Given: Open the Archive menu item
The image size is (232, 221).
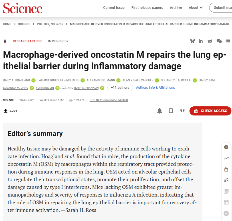Looking at the screenshot, I should coord(176,8).
